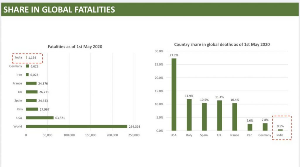Click the UK bar labeled 26,771

[x=32, y=92]
